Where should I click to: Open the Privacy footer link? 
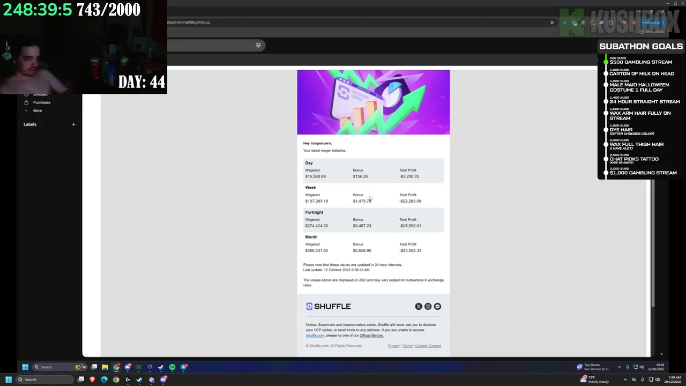394,346
